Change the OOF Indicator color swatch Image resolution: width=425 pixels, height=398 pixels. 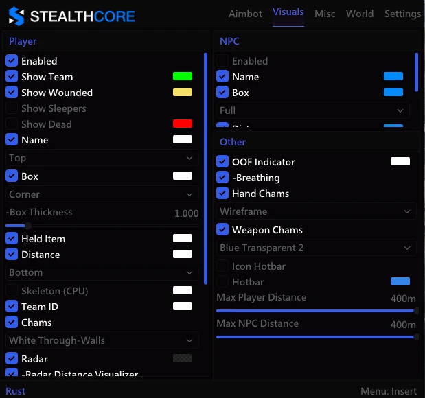coord(400,161)
